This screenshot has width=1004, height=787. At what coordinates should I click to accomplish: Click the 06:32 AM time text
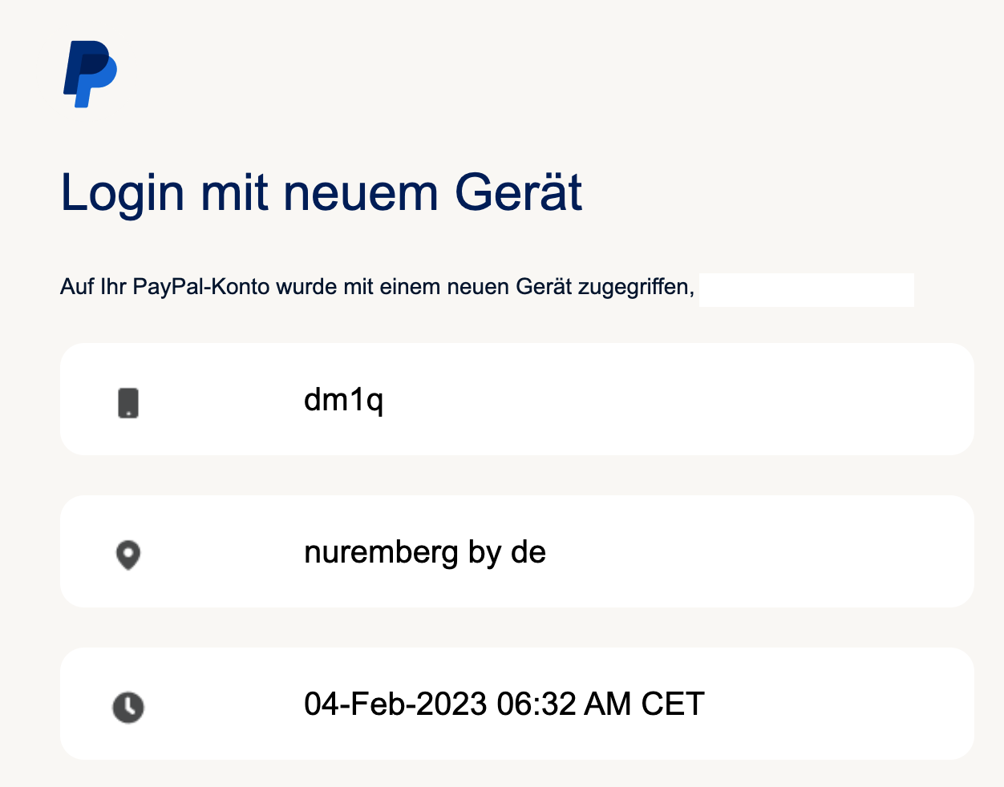pos(565,704)
